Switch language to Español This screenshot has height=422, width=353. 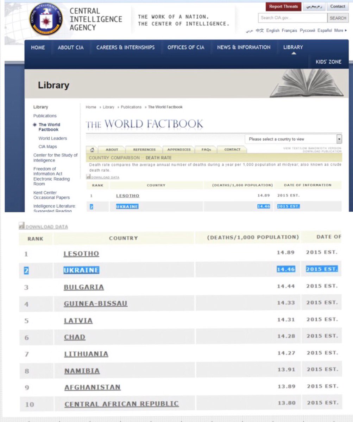click(324, 31)
